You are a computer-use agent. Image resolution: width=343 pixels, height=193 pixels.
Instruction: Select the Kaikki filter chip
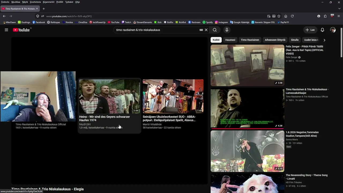(216, 40)
